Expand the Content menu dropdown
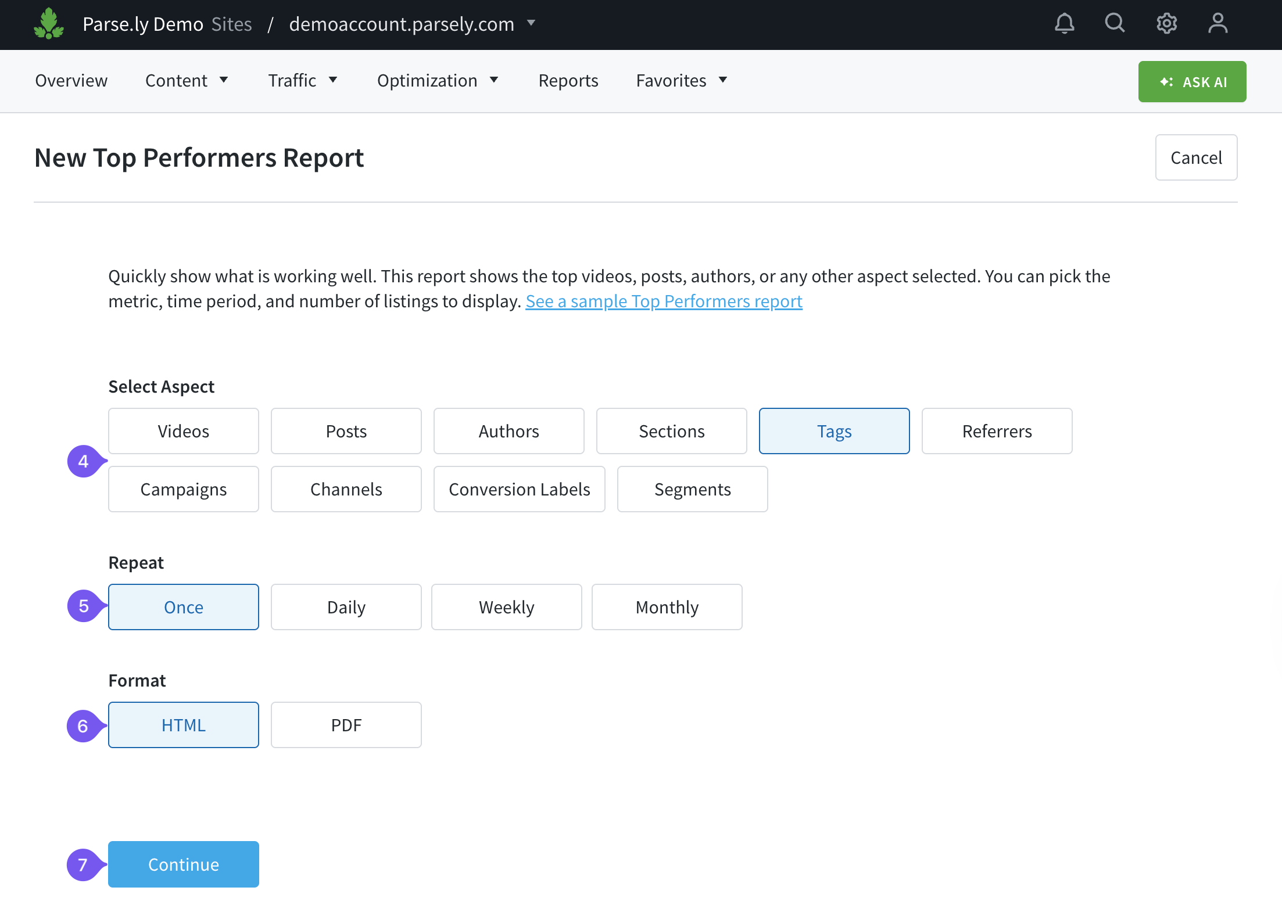Viewport: 1282px width, 898px height. [x=186, y=81]
